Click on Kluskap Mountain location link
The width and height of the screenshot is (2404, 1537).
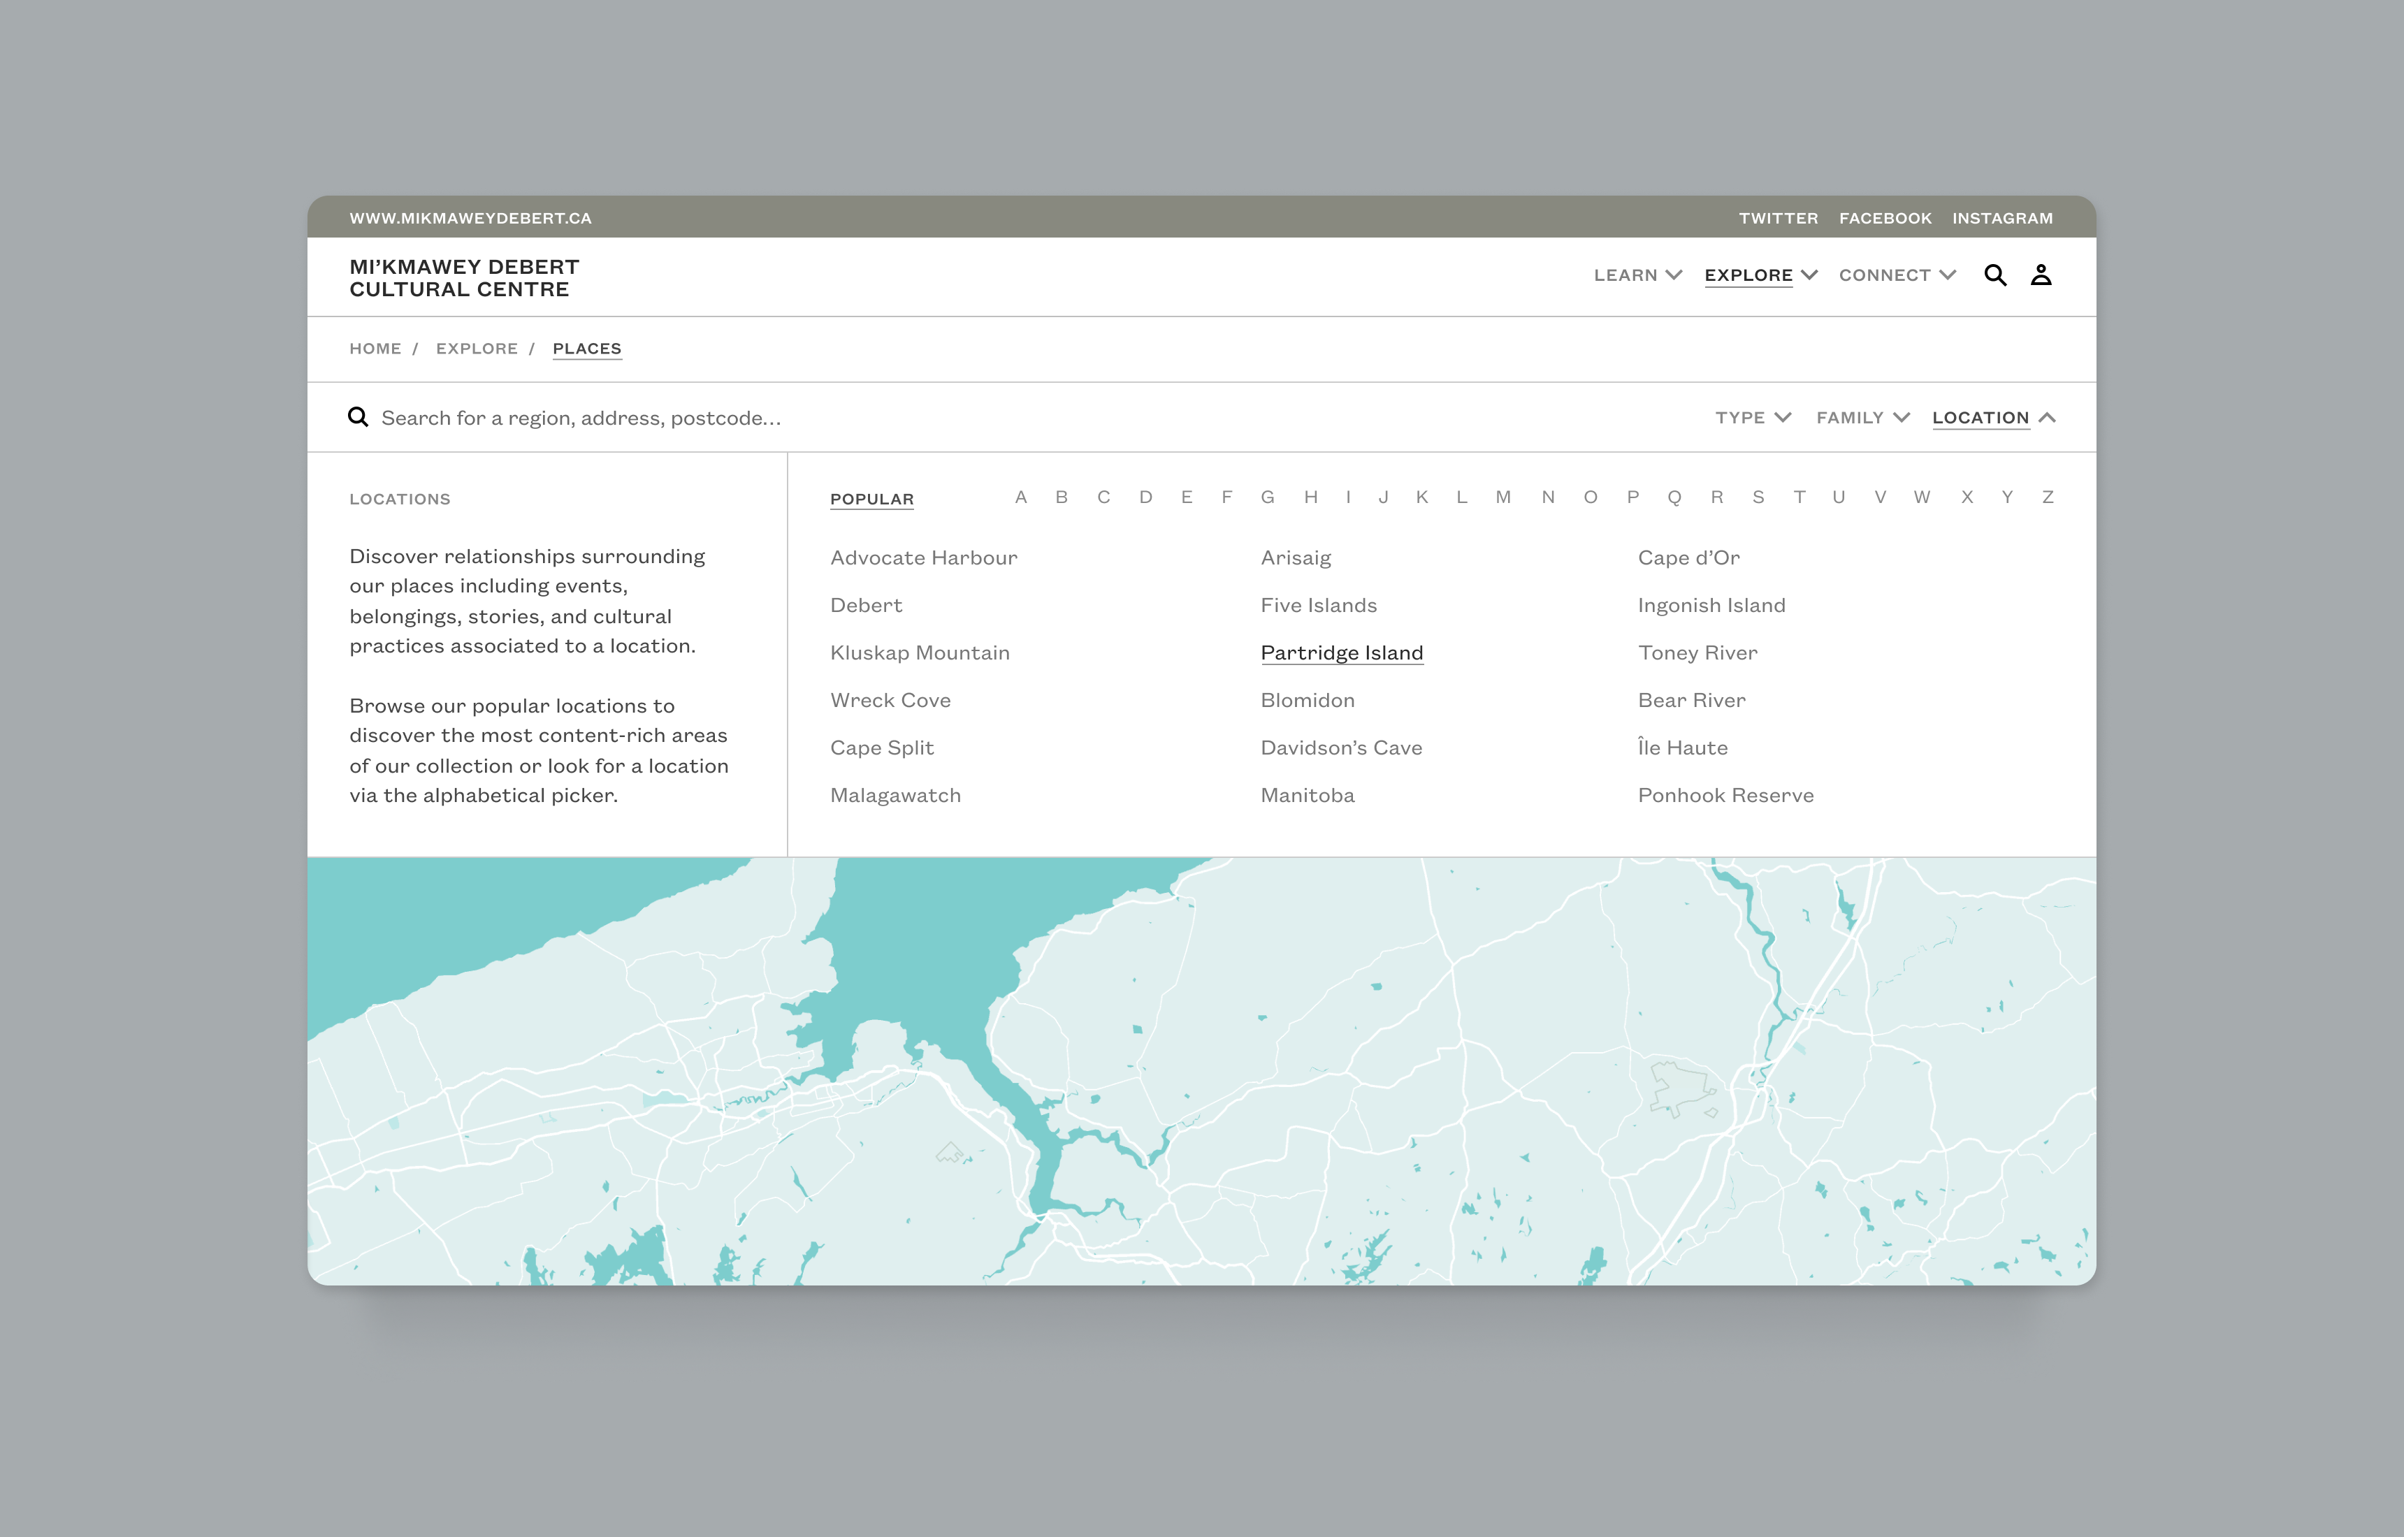tap(920, 650)
